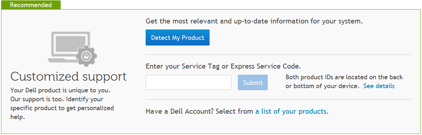Click the gear icon on the laptop
Image resolution: width=422 pixels, height=135 pixels.
86,56
